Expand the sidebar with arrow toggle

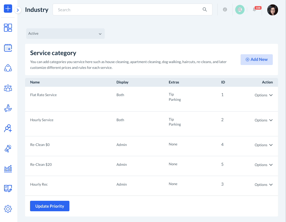(18, 10)
